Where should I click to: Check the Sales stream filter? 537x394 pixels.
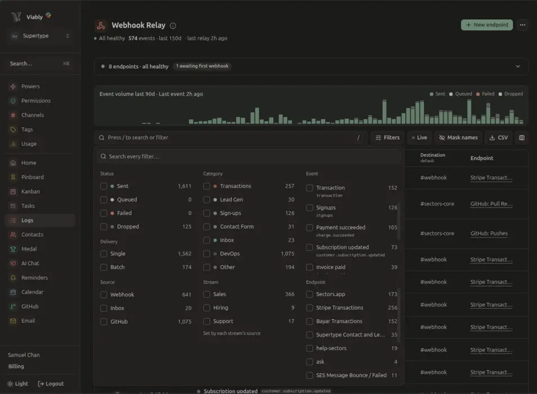pyautogui.click(x=206, y=294)
